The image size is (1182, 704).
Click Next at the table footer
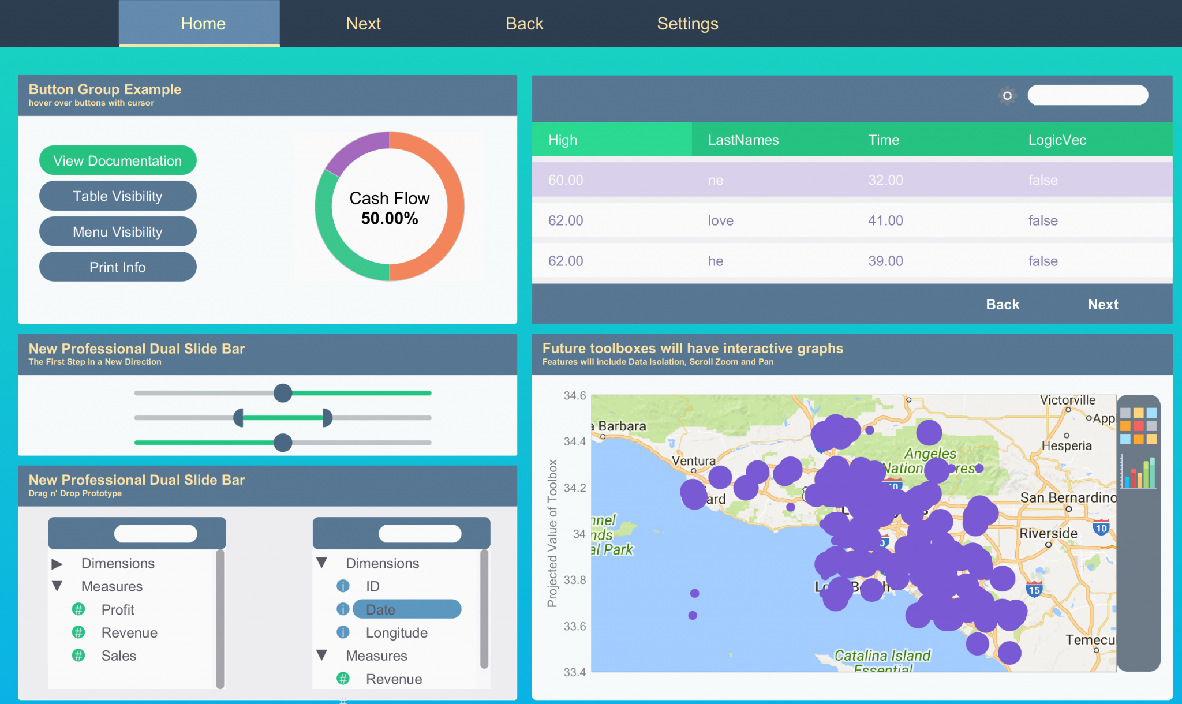1102,304
